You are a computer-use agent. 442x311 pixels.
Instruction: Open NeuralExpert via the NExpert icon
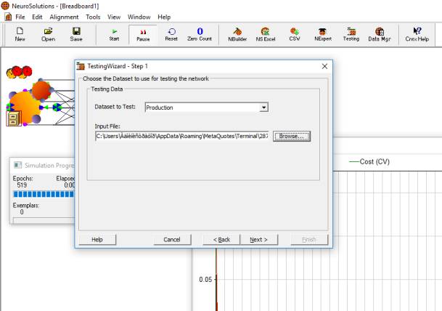(322, 34)
